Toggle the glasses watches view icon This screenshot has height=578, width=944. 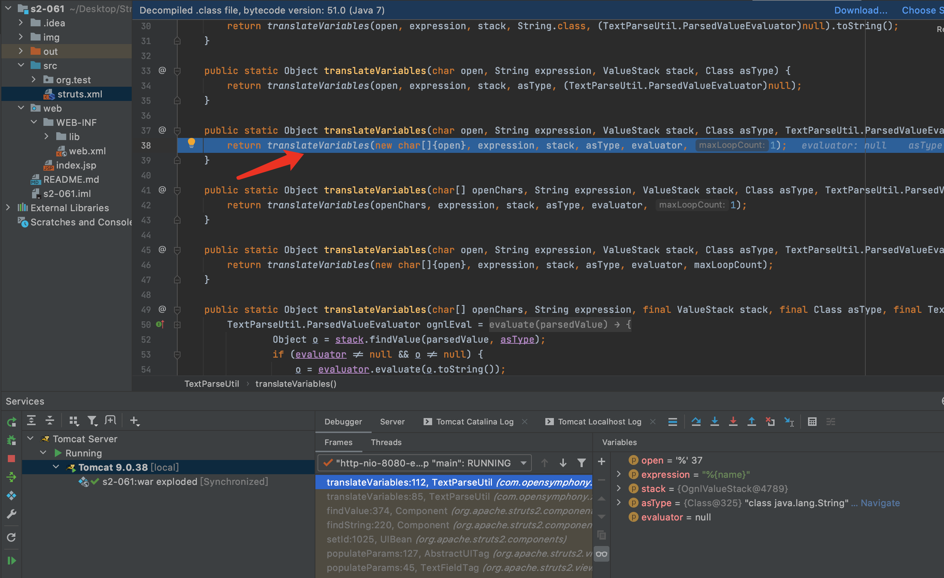(x=602, y=554)
